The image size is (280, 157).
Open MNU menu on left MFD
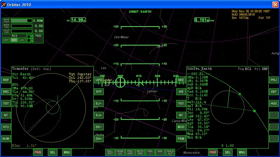67,152
